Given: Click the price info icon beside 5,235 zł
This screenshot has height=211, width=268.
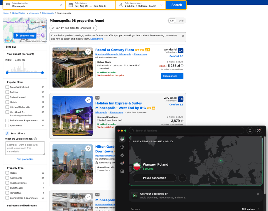Looking at the screenshot, I should 182,66.
